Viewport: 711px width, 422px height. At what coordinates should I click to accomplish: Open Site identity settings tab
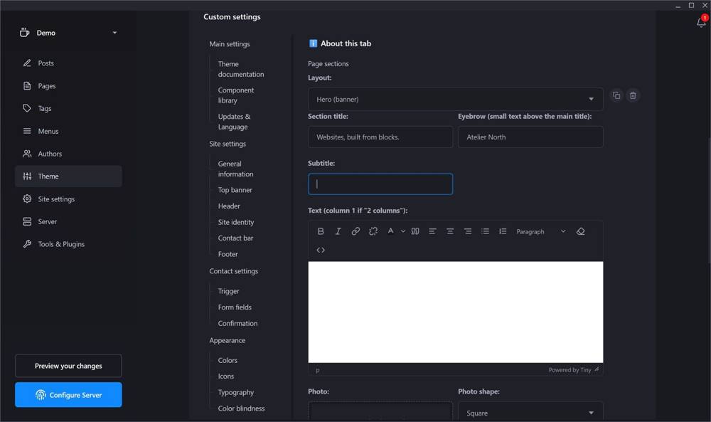(x=236, y=222)
